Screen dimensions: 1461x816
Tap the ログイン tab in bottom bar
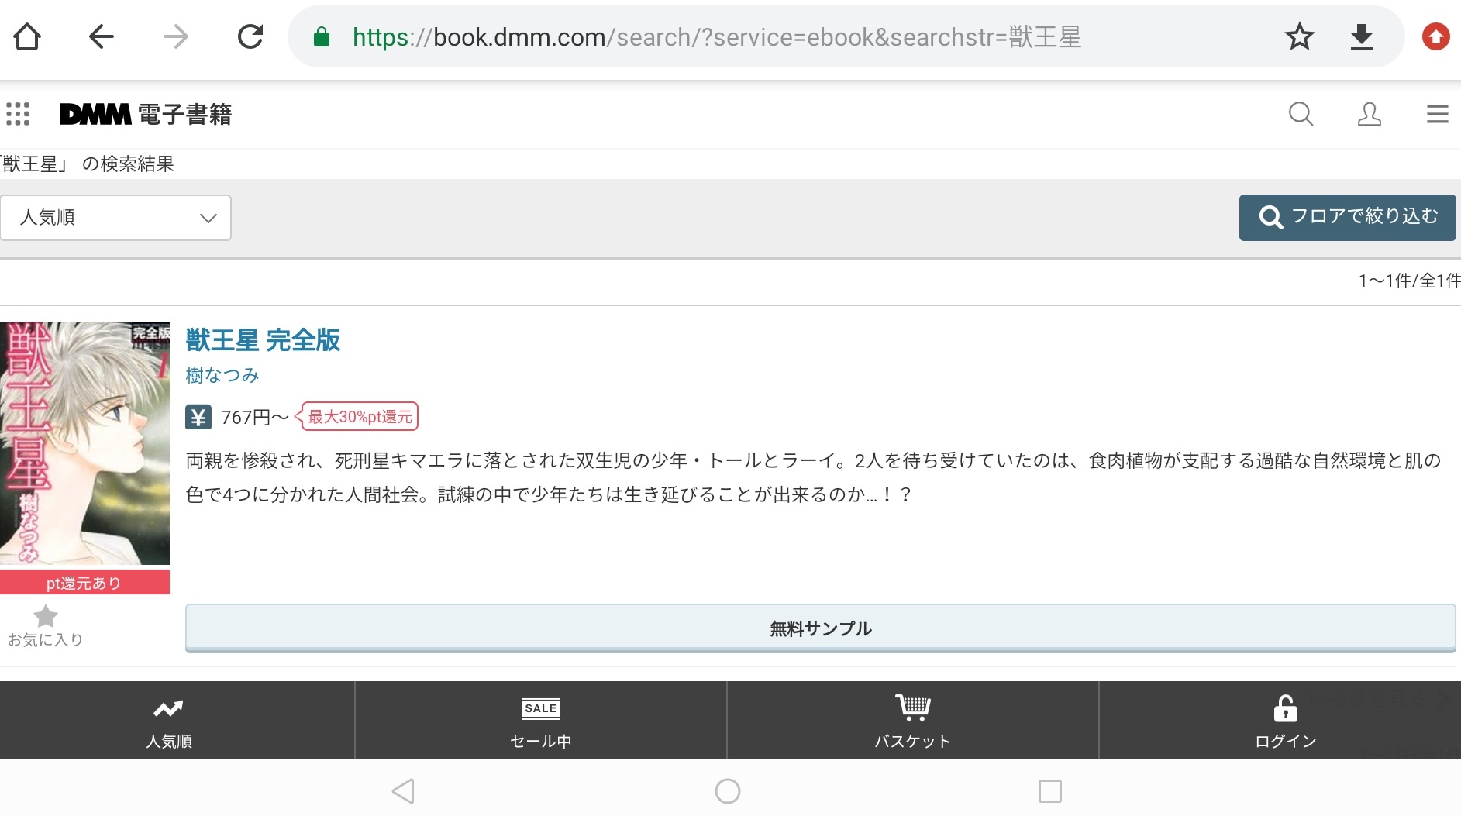[1285, 721]
